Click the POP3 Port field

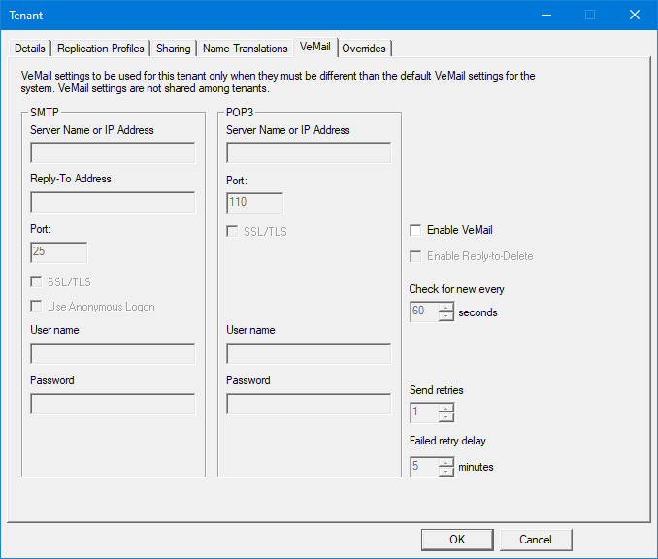(254, 203)
